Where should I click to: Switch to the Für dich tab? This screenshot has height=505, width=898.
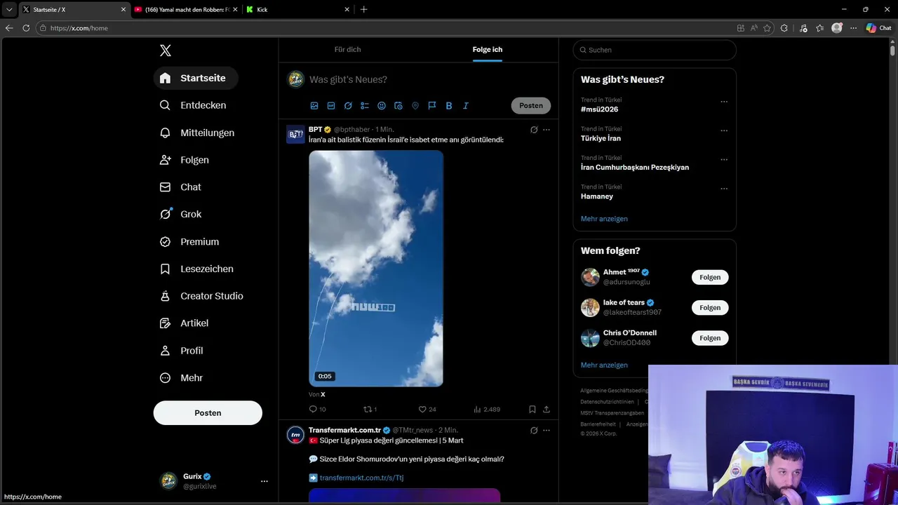coord(348,50)
